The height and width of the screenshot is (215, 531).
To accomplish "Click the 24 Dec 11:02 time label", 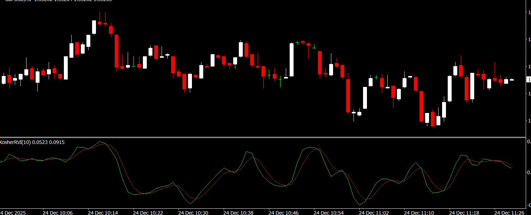I will [374, 213].
